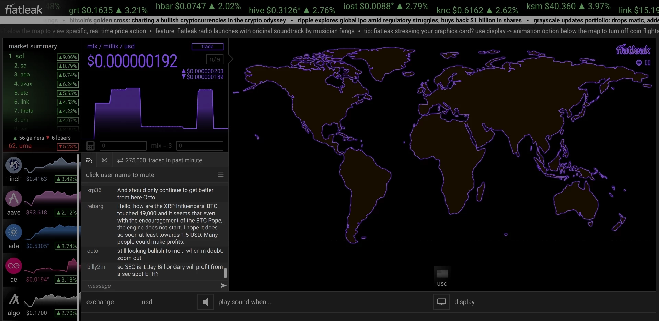This screenshot has width=659, height=321.
Task: Click the US flag icon above usd
Action: coord(442,273)
